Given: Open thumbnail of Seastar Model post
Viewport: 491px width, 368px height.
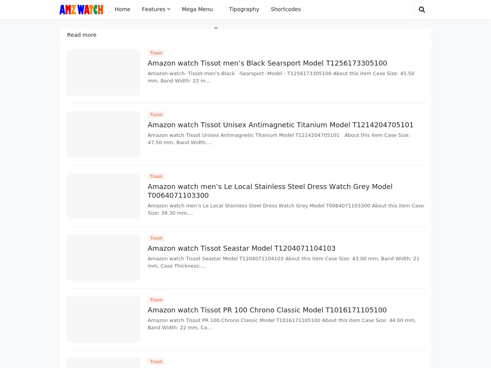Looking at the screenshot, I should click(104, 258).
